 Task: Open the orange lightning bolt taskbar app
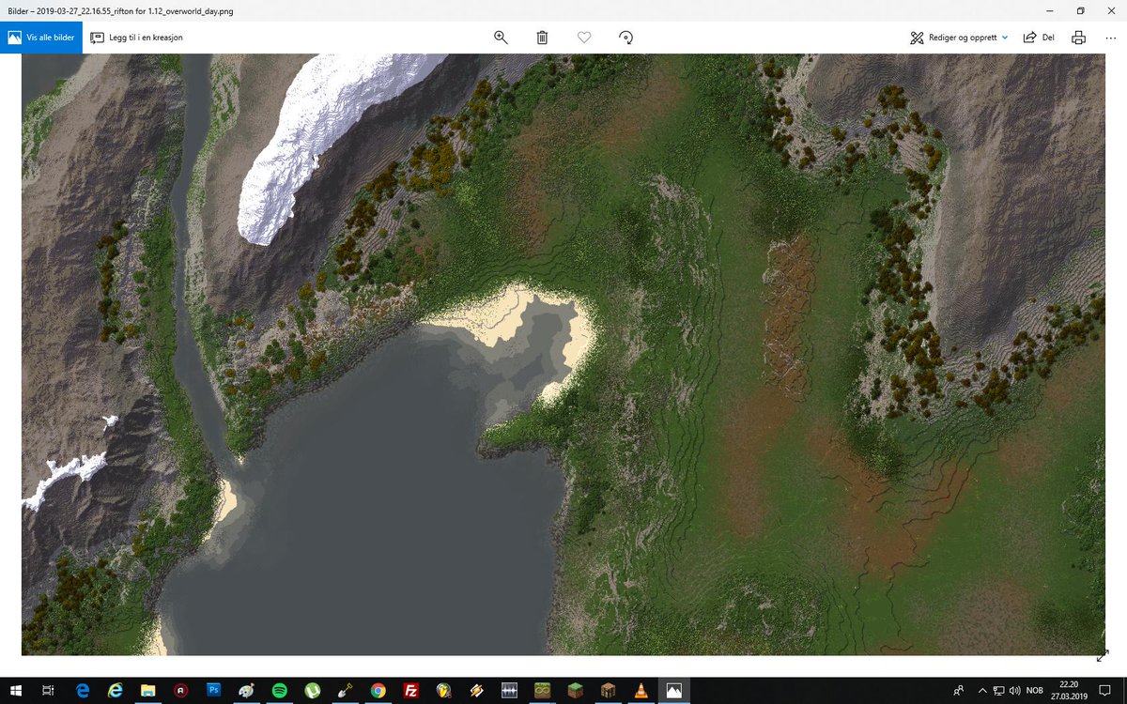click(476, 690)
